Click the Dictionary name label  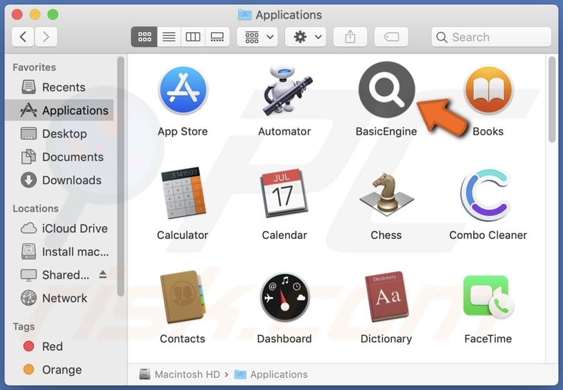point(386,339)
